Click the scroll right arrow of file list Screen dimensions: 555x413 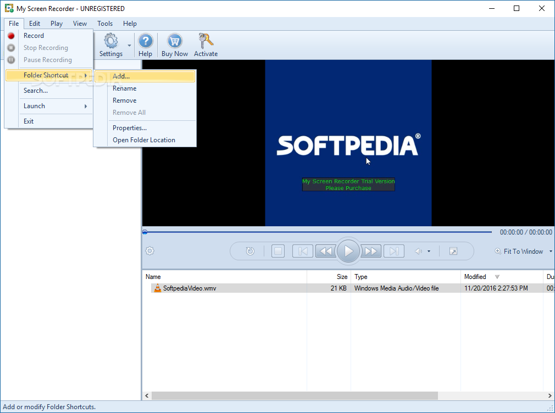click(550, 395)
